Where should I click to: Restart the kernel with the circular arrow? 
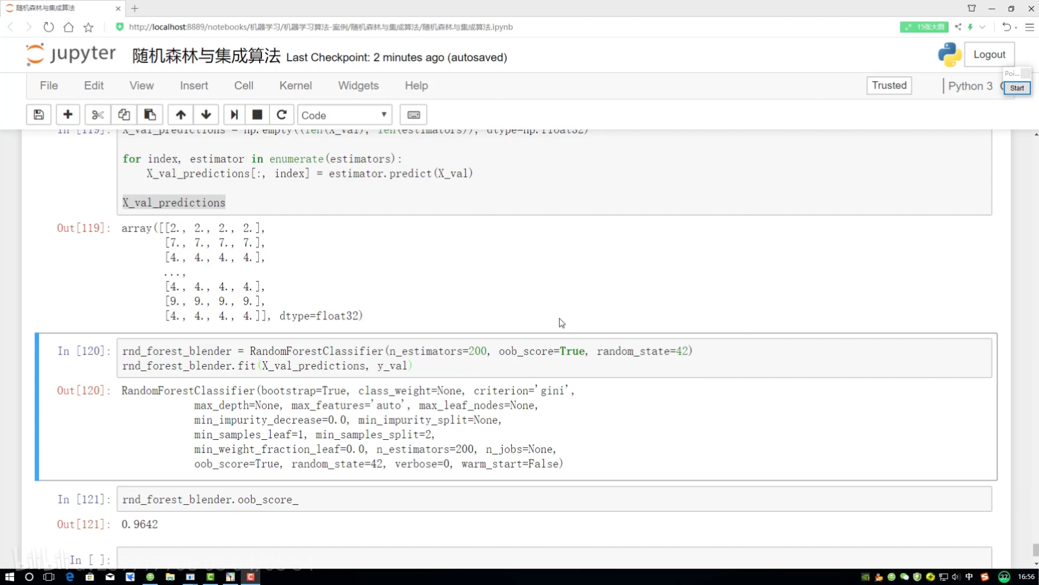pos(281,115)
